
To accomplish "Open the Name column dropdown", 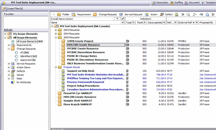I will pyautogui.click(x=122, y=22).
